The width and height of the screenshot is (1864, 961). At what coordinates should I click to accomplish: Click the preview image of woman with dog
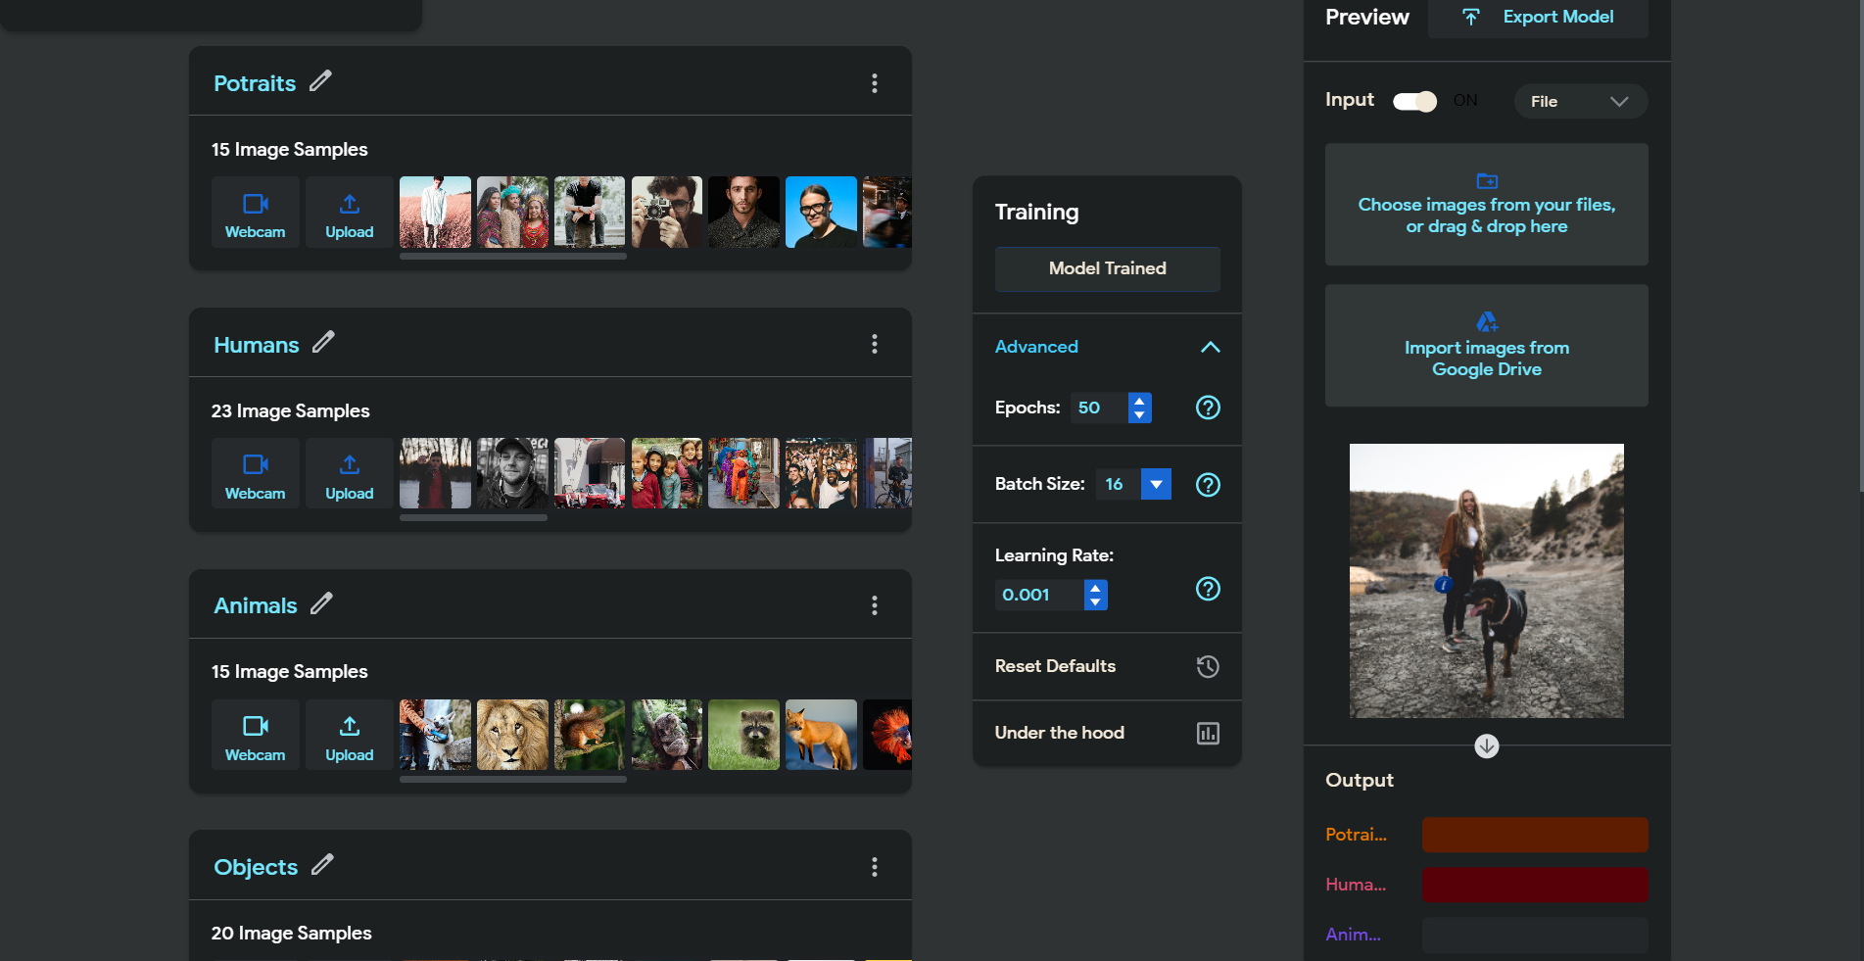coord(1487,581)
